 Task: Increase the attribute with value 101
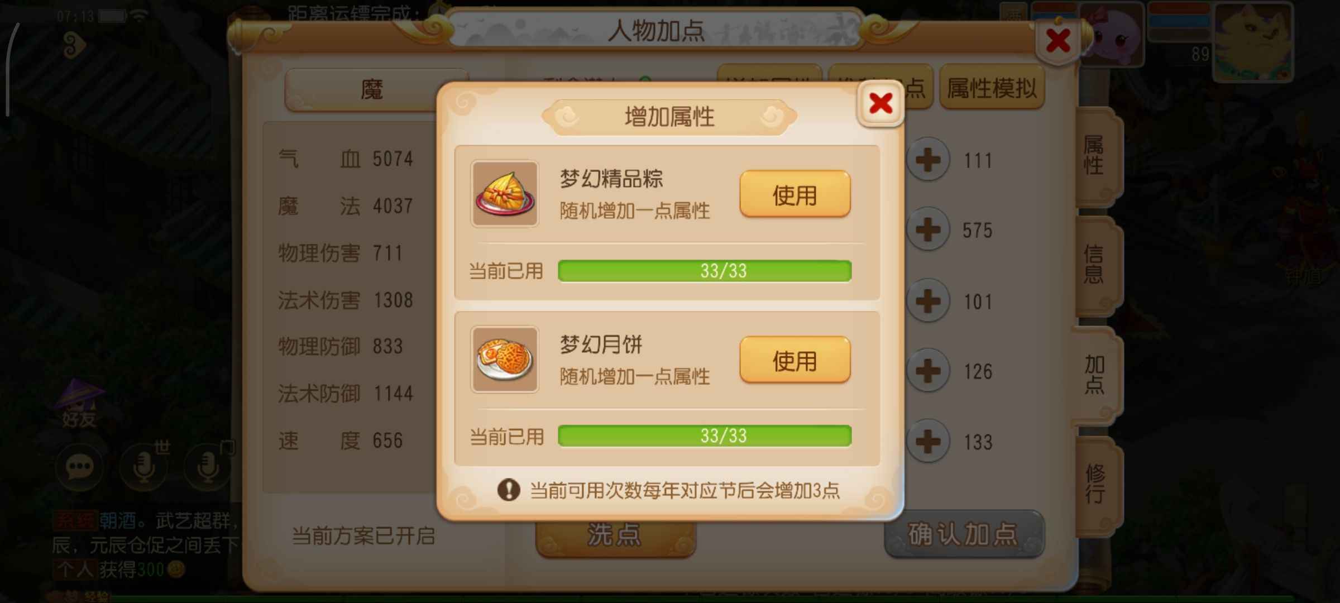928,301
